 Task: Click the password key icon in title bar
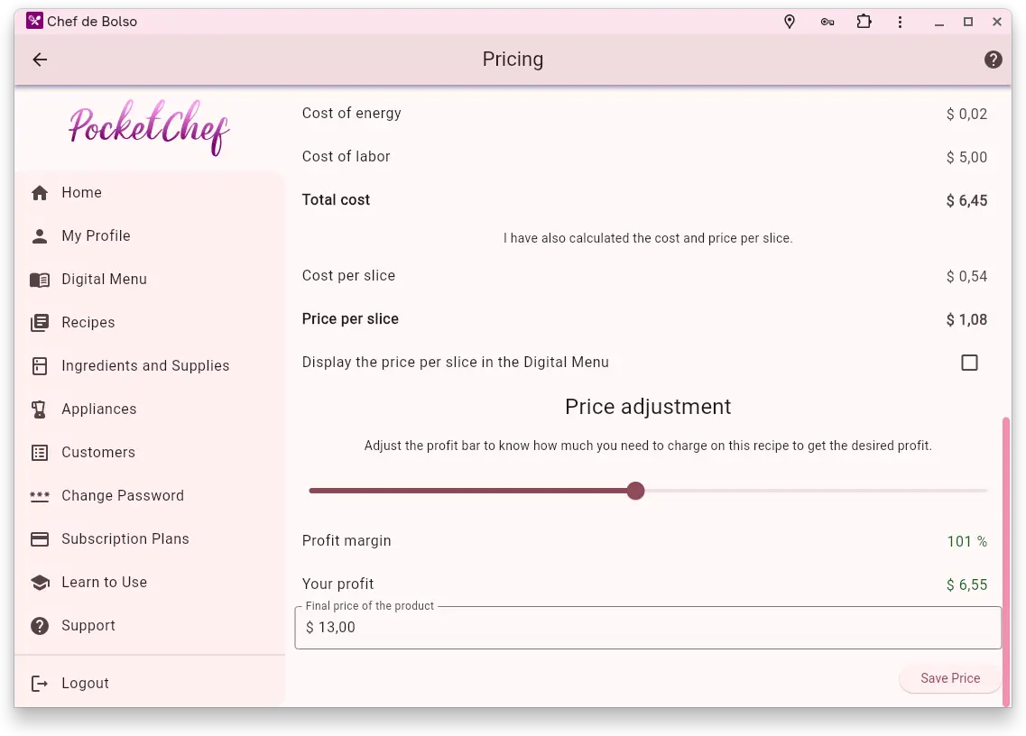click(x=827, y=22)
